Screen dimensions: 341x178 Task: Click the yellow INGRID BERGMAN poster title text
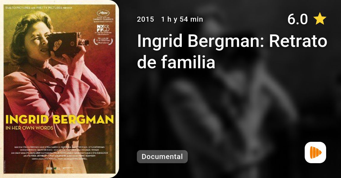[60, 119]
